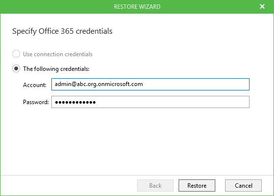
Task: Click the RESTORE WIZARD title text
Action: tap(137, 7)
